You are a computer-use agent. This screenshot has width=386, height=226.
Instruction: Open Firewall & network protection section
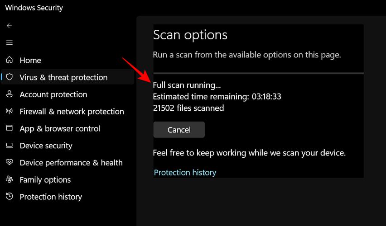tap(72, 112)
